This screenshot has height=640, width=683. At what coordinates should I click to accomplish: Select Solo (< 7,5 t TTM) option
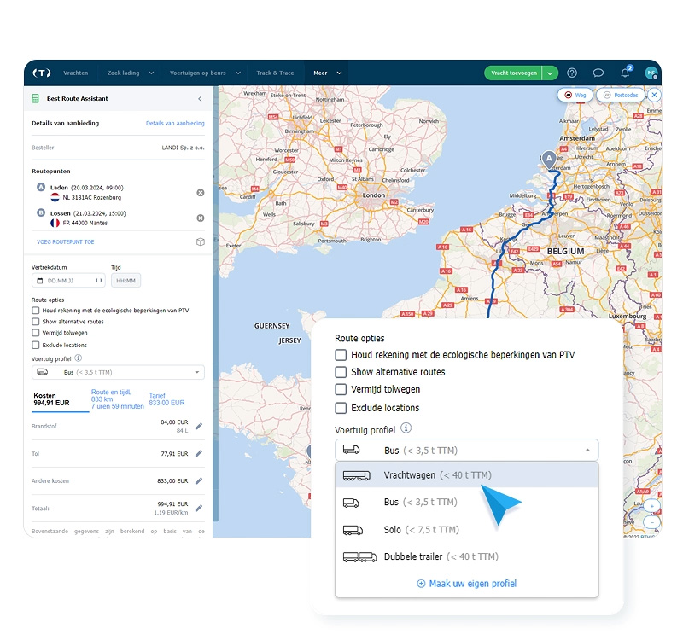[x=466, y=530]
